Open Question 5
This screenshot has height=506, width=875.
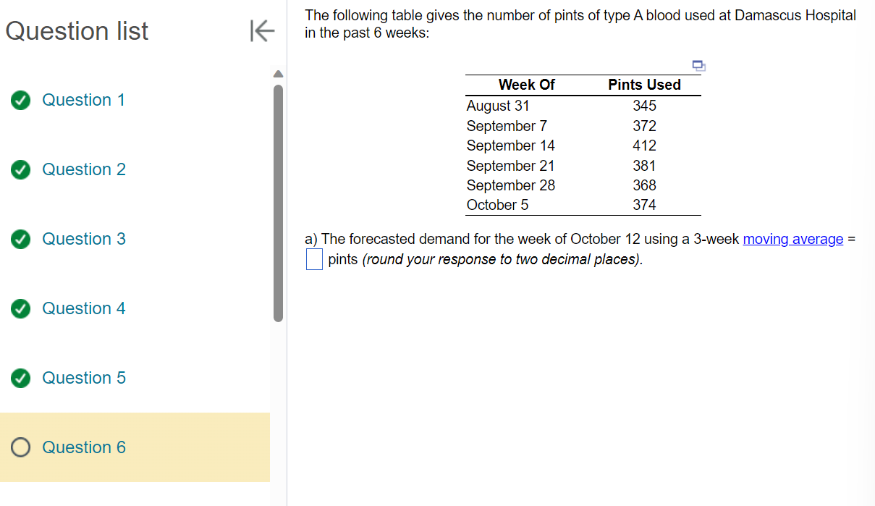pos(83,378)
